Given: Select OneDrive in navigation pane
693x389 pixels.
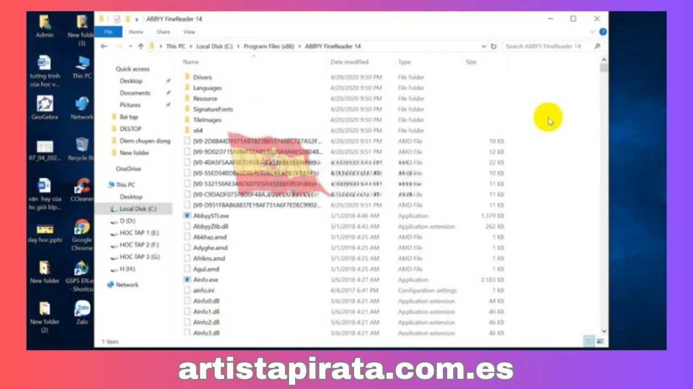Looking at the screenshot, I should pyautogui.click(x=128, y=169).
